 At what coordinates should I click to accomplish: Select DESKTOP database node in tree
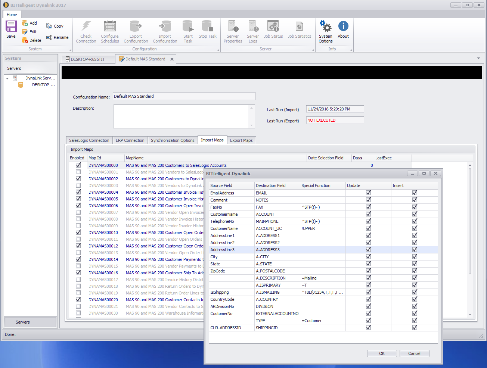[43, 85]
